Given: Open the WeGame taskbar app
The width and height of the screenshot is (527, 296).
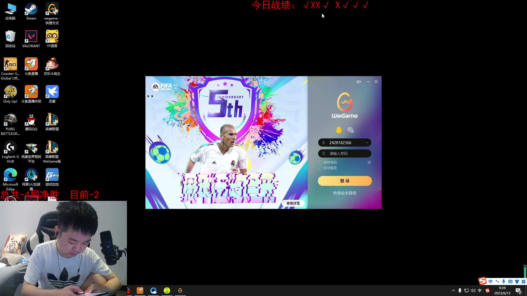Looking at the screenshot, I should pos(180,291).
